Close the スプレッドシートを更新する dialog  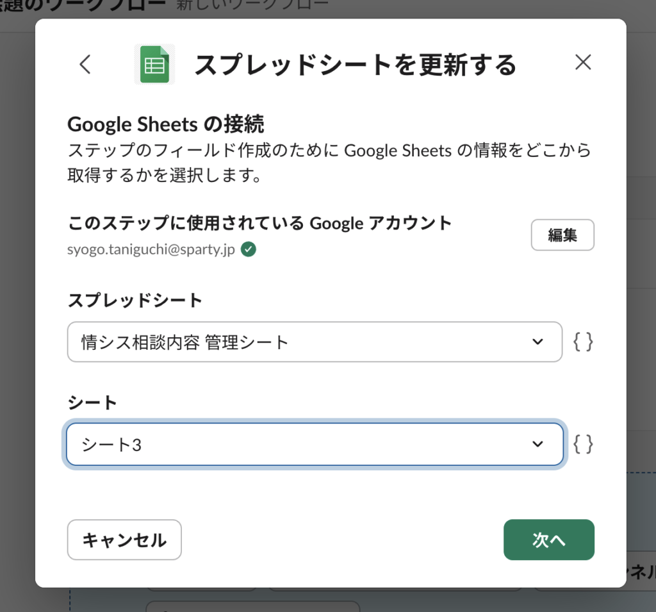click(582, 63)
